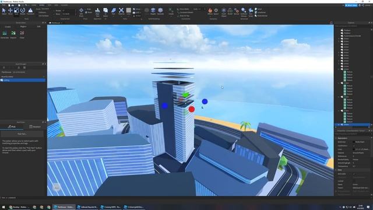
Task: Click the Pick Part button
Action: click(x=22, y=134)
